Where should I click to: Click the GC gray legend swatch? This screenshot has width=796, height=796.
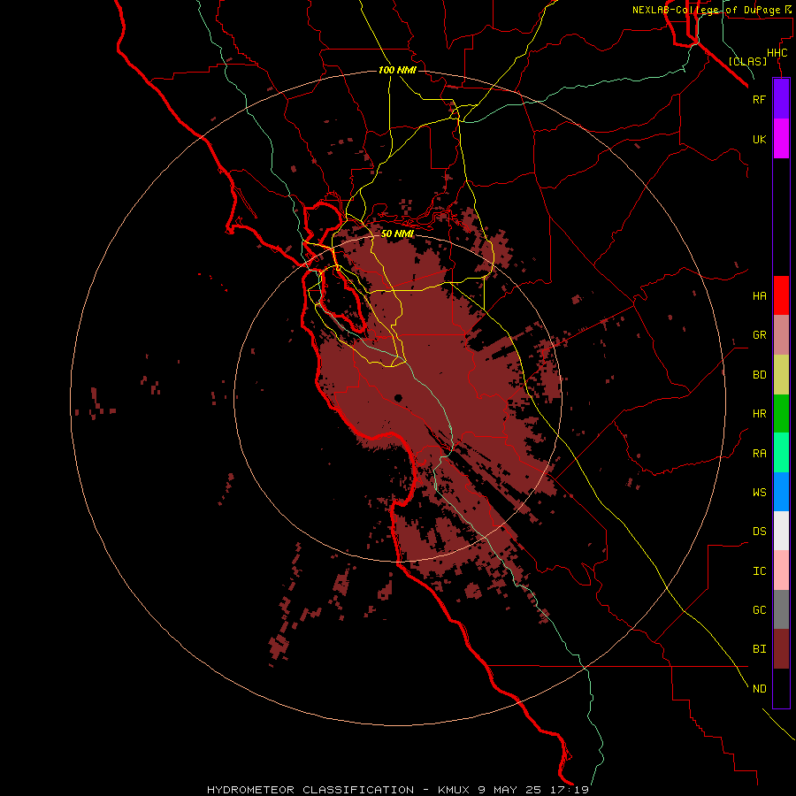click(781, 609)
